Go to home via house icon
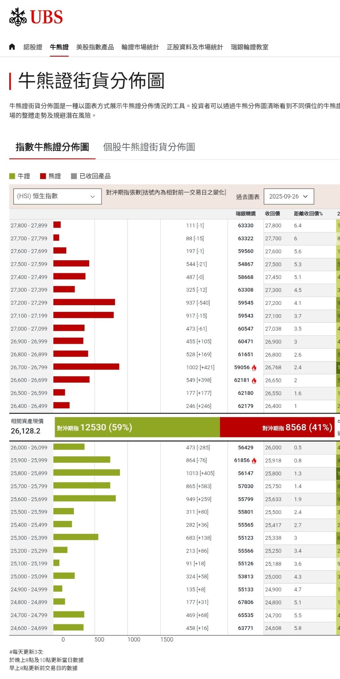 [12, 47]
